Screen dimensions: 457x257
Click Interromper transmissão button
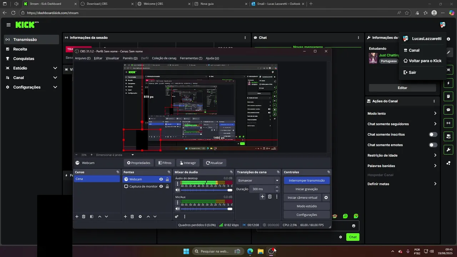click(307, 181)
